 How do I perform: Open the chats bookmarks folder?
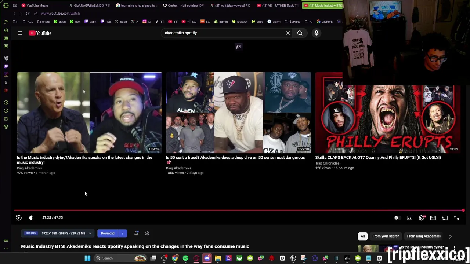[x=43, y=22]
